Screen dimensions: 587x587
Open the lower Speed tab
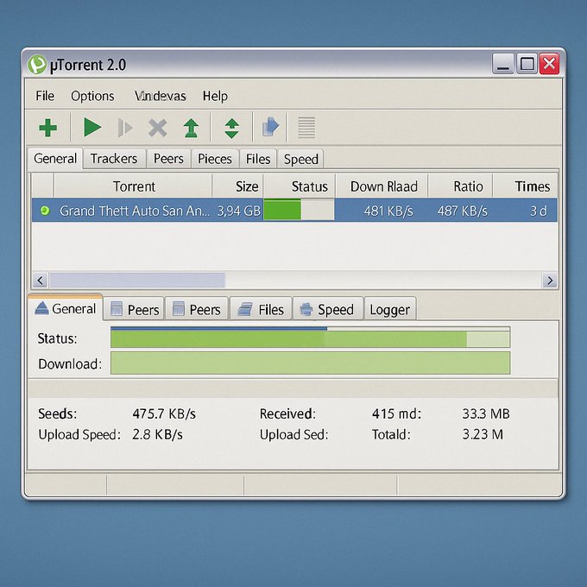[x=327, y=309]
